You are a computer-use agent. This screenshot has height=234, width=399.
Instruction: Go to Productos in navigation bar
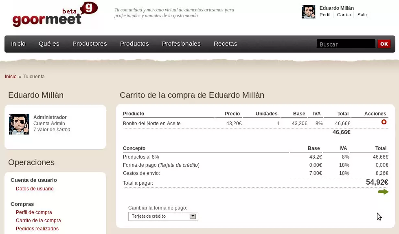click(x=134, y=44)
